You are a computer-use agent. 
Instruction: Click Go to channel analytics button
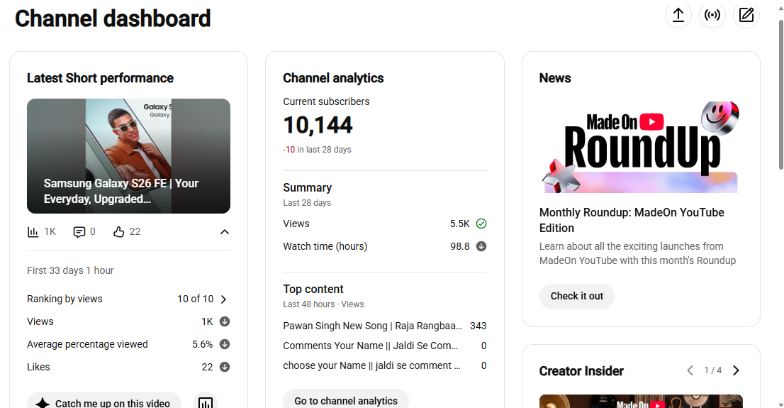(x=346, y=400)
